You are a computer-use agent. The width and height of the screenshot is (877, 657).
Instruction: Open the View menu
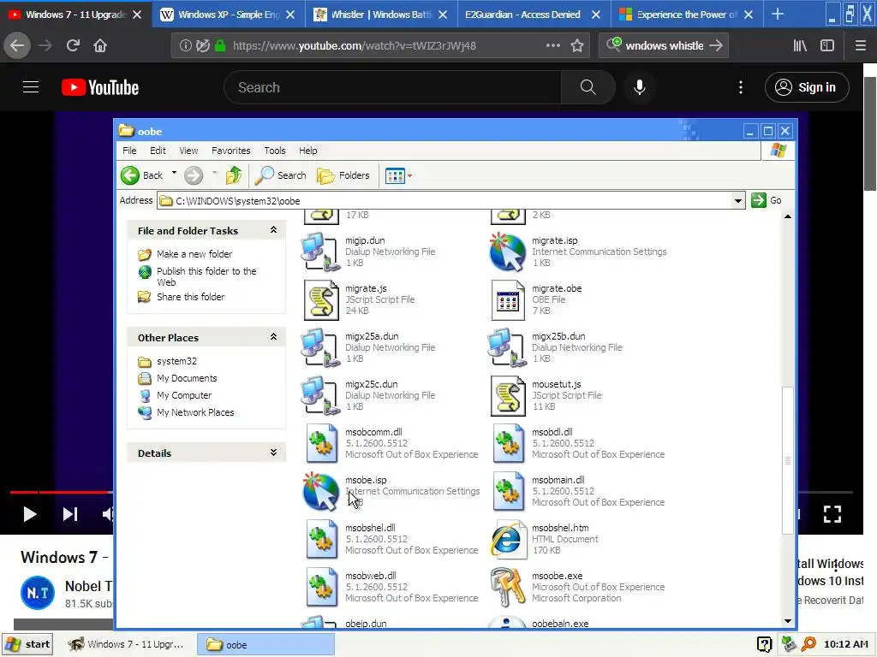coord(188,151)
